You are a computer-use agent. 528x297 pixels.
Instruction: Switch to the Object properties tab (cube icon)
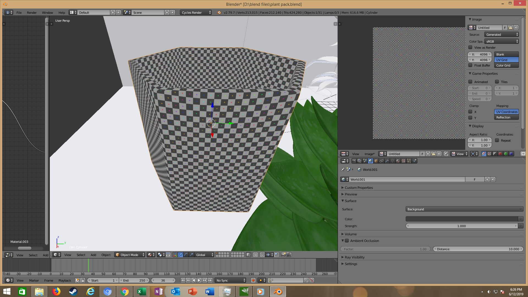coord(376,161)
